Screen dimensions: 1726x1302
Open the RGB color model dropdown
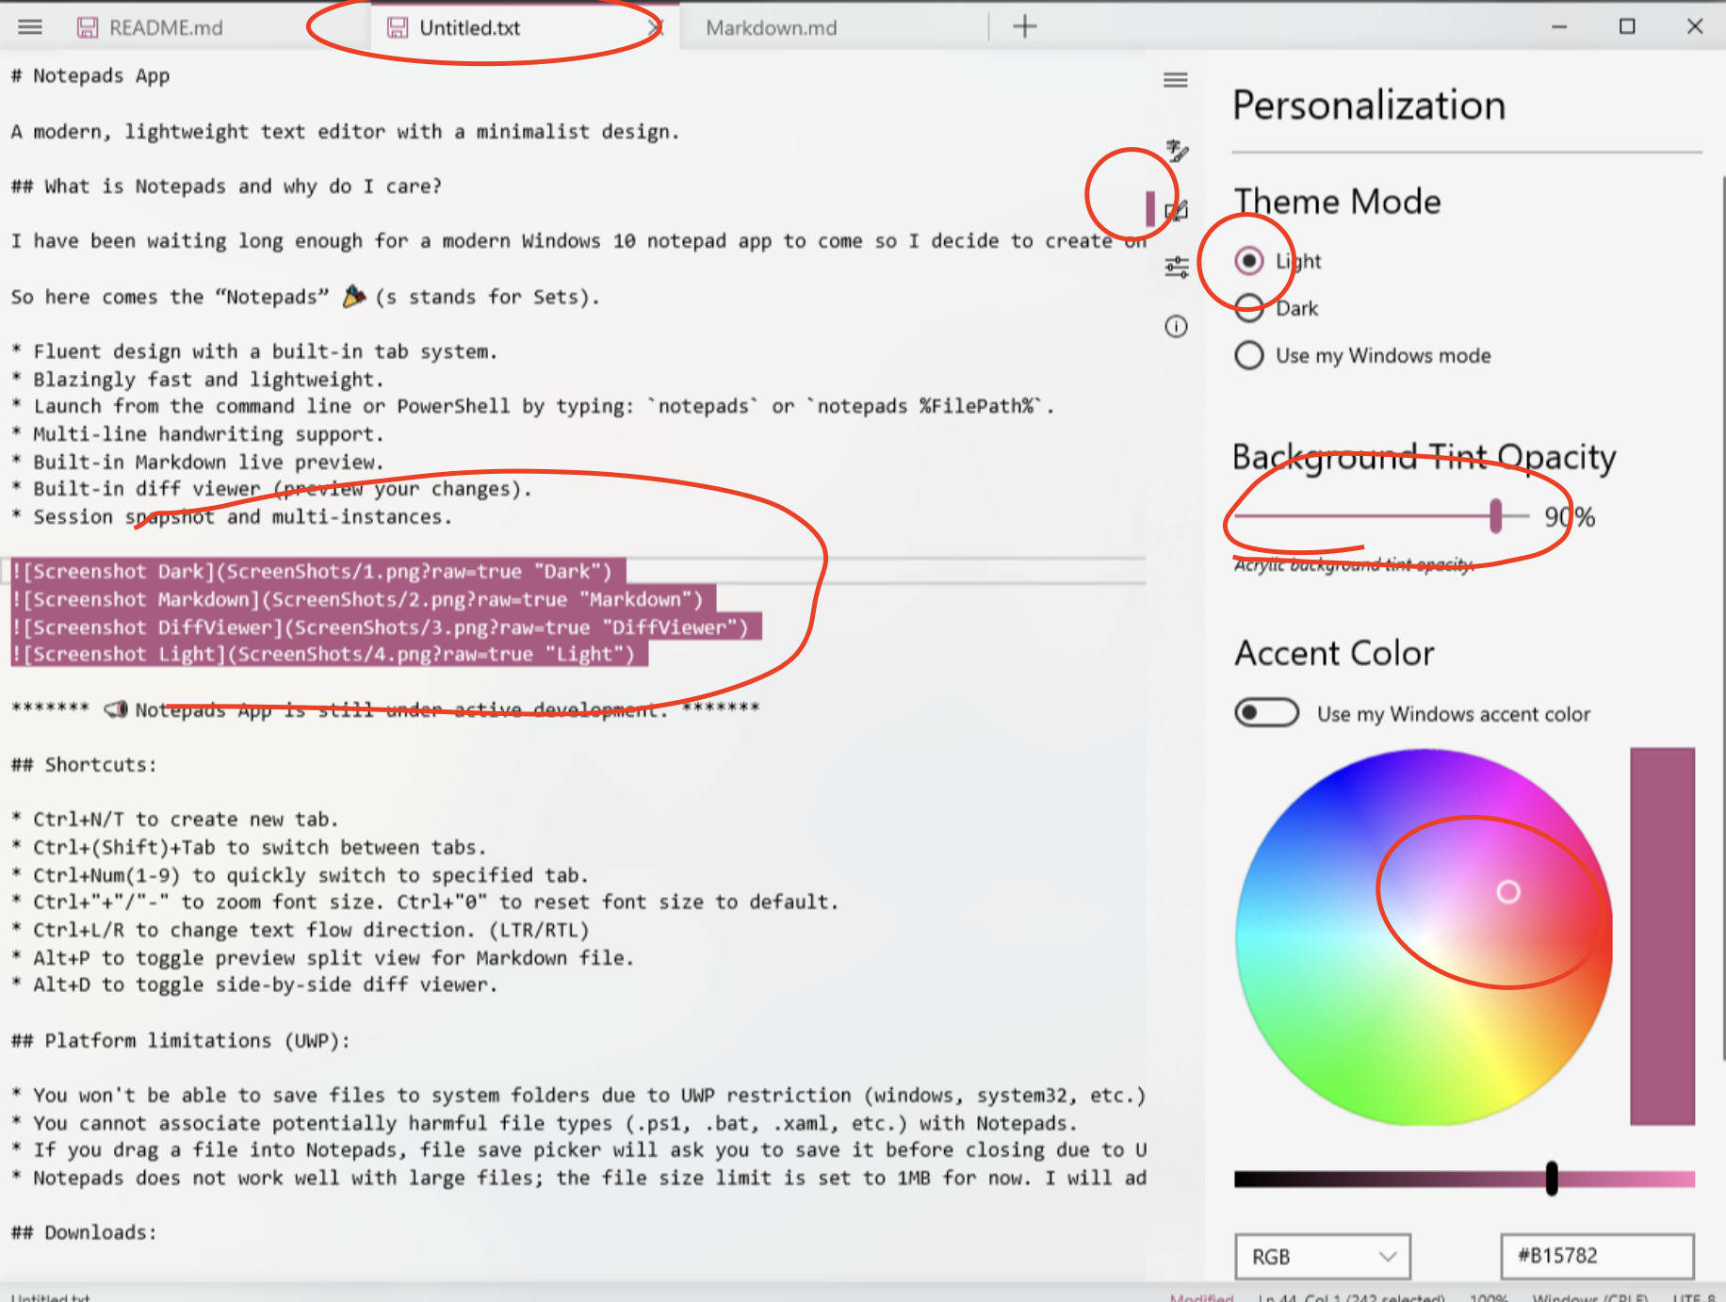pos(1323,1257)
